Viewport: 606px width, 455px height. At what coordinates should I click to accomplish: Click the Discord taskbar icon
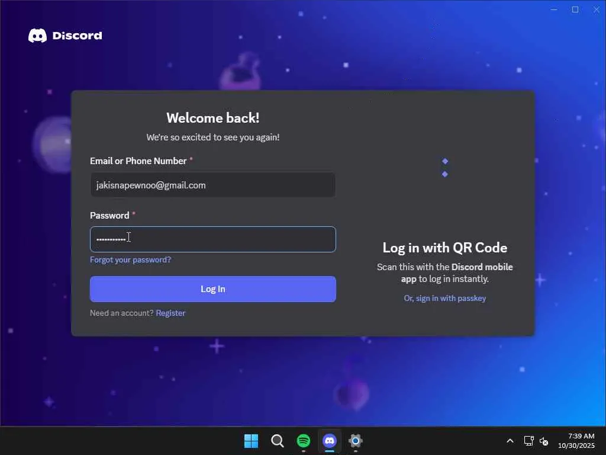(329, 441)
